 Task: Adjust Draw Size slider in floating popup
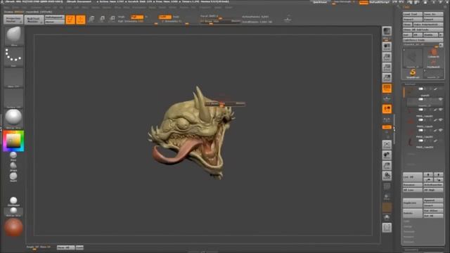225,103
